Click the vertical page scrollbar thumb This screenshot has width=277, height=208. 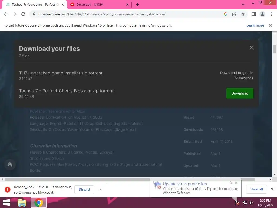(275, 49)
